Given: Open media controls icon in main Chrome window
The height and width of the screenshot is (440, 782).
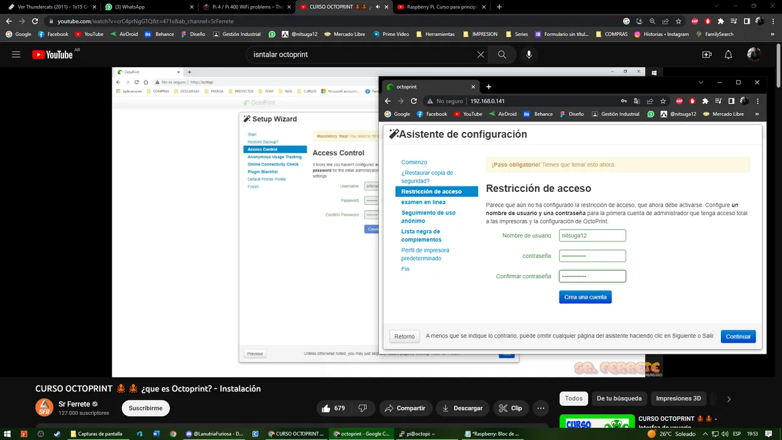Looking at the screenshot, I should point(734,21).
